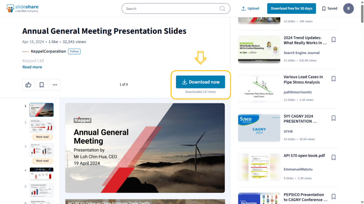Viewport: 364px width, 204px height.
Task: Open PEPSICO Presentation to CAGNY Conference title
Action: point(305,197)
